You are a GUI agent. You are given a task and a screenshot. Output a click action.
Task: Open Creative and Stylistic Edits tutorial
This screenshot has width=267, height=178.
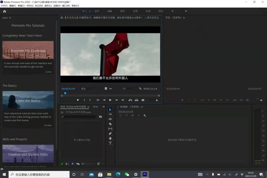(x=28, y=154)
